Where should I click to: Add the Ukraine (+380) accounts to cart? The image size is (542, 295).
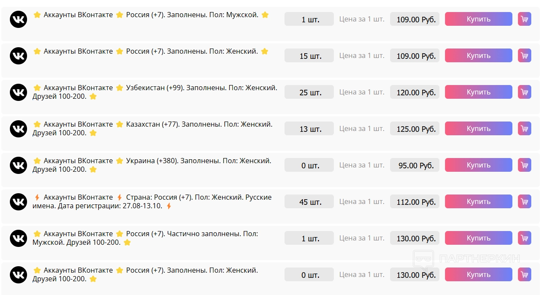pyautogui.click(x=524, y=165)
